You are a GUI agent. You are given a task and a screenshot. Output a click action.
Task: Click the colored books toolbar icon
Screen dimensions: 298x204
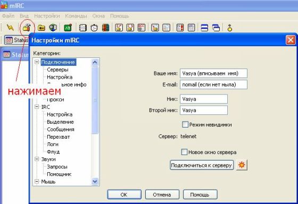tap(106, 28)
